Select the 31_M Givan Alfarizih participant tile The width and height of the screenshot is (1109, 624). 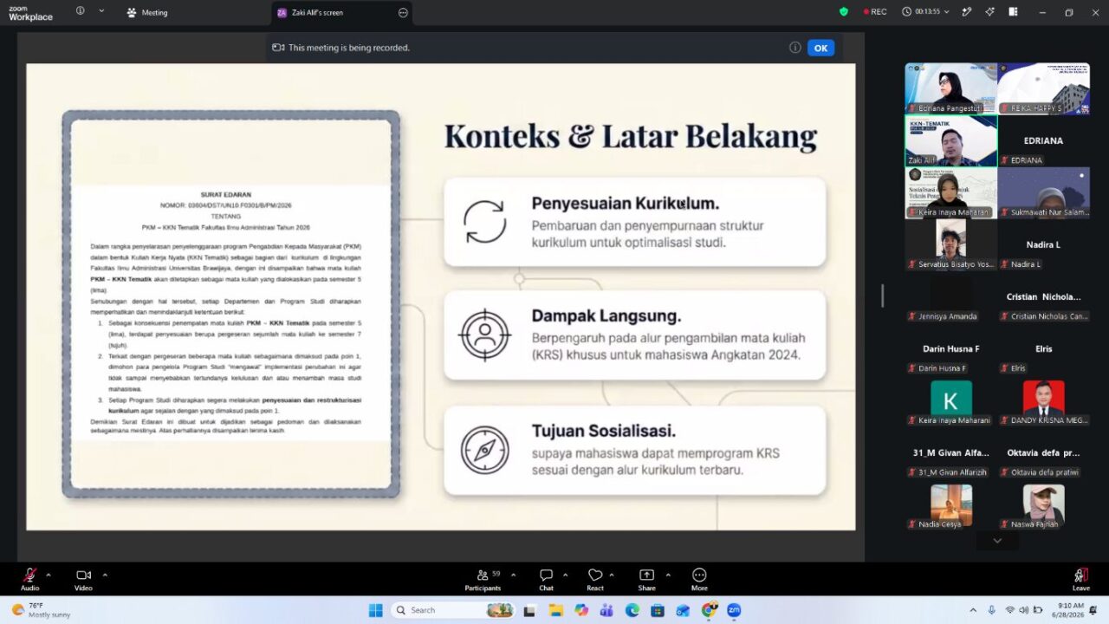(951, 452)
